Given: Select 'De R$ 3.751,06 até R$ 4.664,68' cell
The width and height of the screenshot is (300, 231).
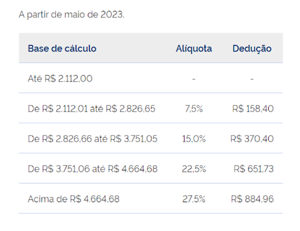Looking at the screenshot, I should [93, 169].
